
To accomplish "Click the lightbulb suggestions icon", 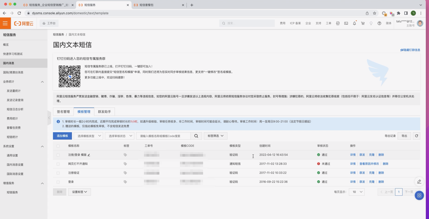I will tap(371, 23).
